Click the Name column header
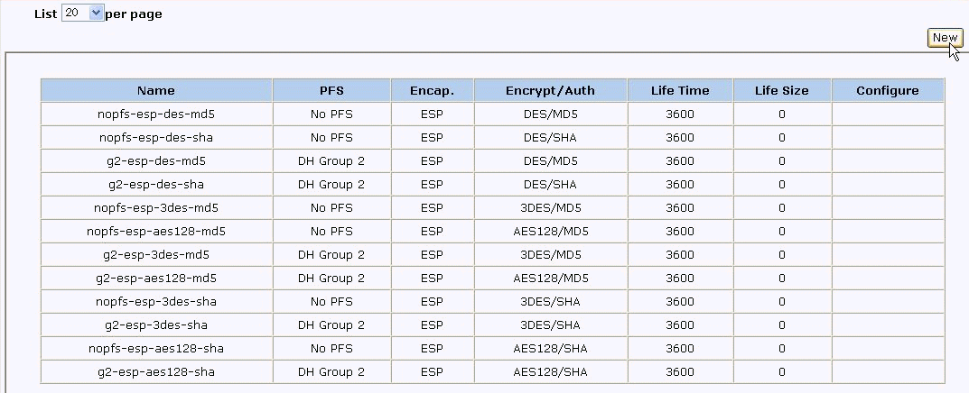 pyautogui.click(x=156, y=91)
